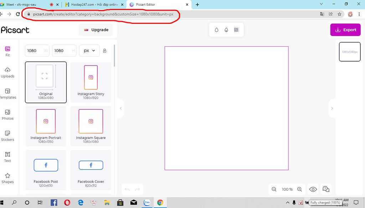Click the translate page icon

322,14
